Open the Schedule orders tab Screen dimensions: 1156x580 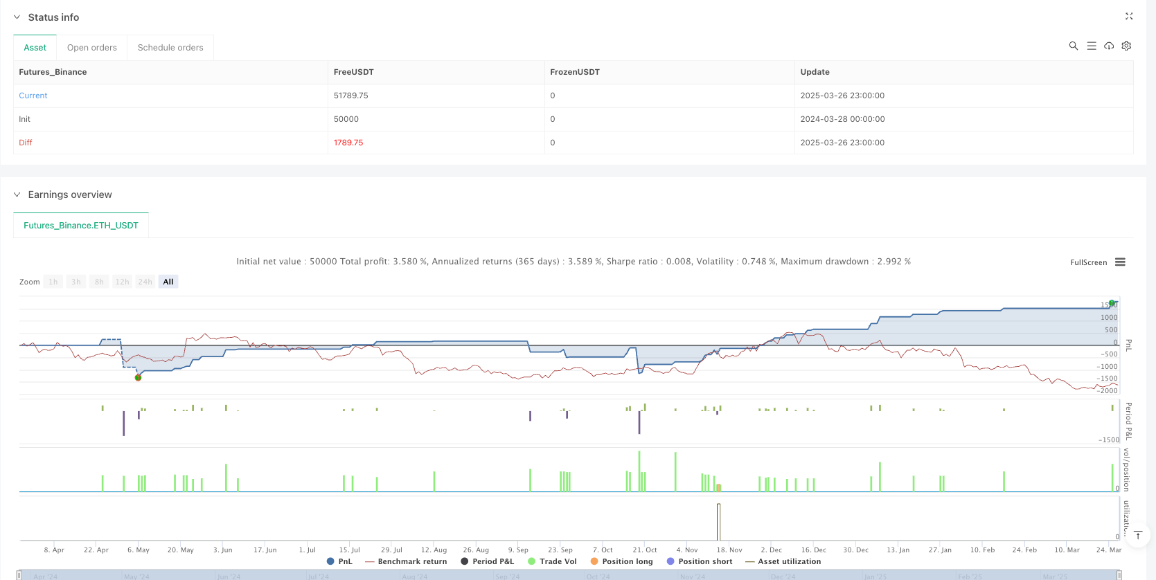(x=170, y=48)
